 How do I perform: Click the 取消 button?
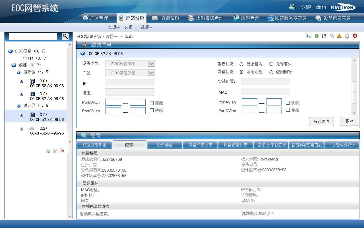349,121
